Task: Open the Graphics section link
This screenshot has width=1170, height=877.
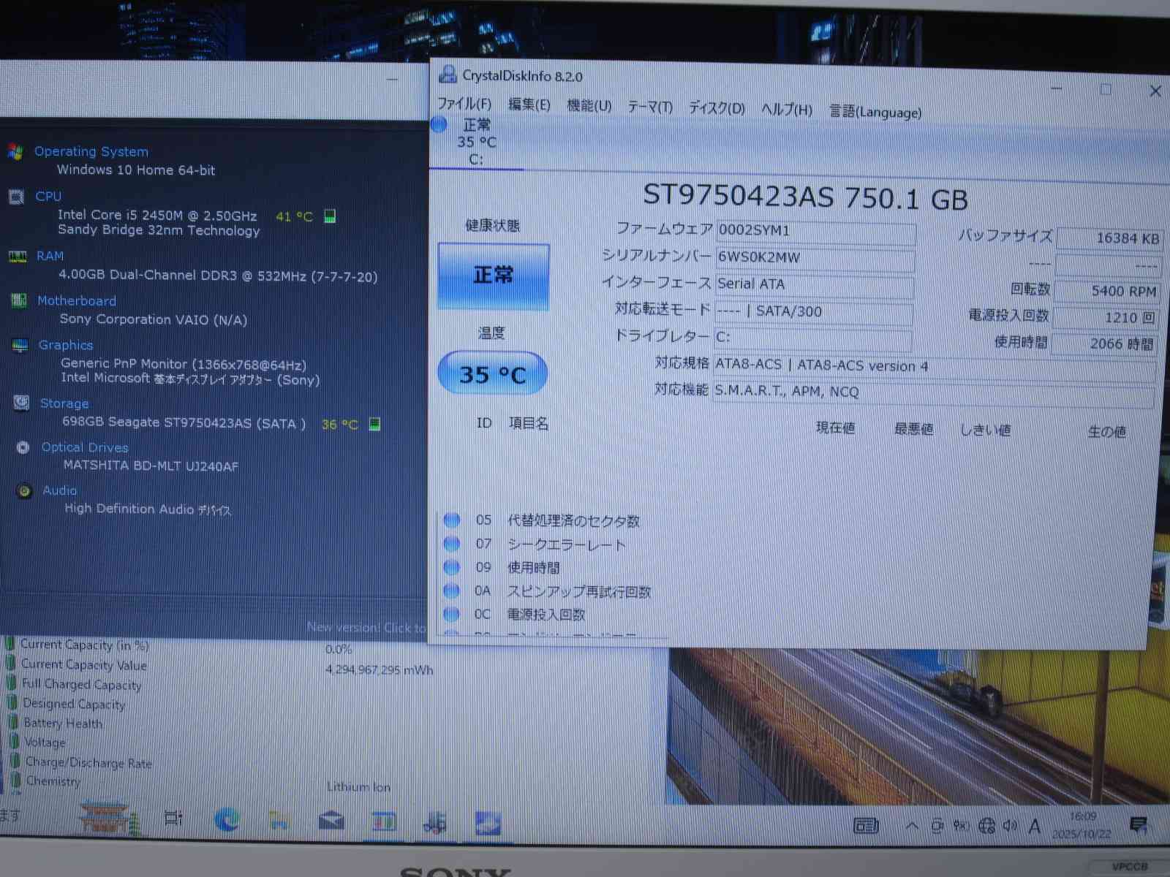Action: [66, 345]
